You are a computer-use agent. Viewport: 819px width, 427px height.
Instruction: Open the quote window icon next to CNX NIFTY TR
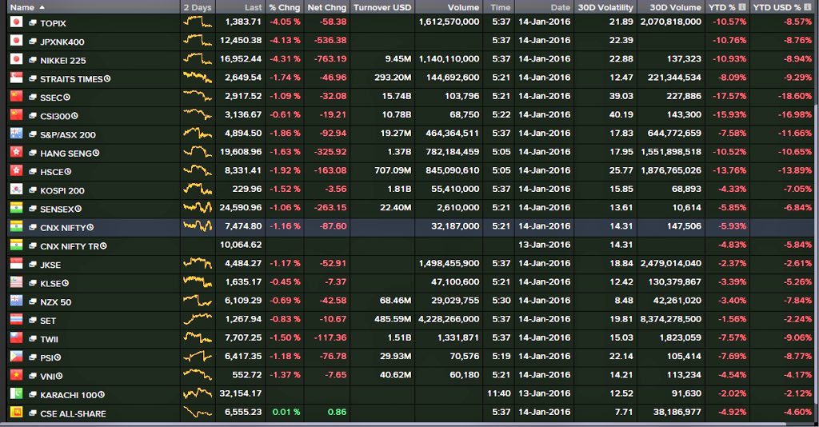click(x=33, y=245)
